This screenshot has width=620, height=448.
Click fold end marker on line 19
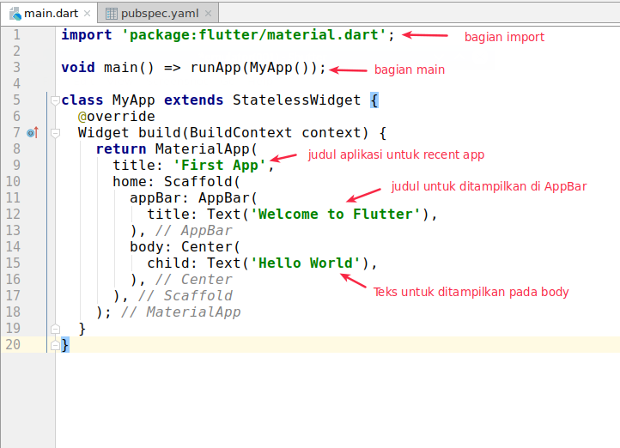tap(55, 329)
